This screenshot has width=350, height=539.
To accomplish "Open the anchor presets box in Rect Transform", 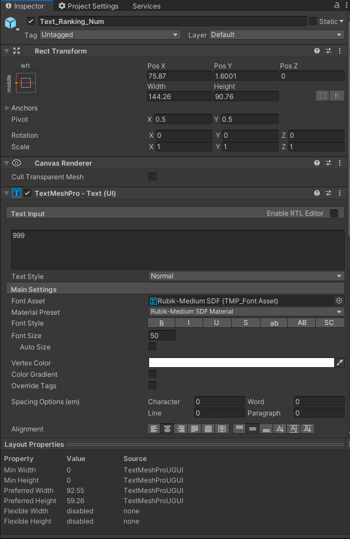I will 26,83.
